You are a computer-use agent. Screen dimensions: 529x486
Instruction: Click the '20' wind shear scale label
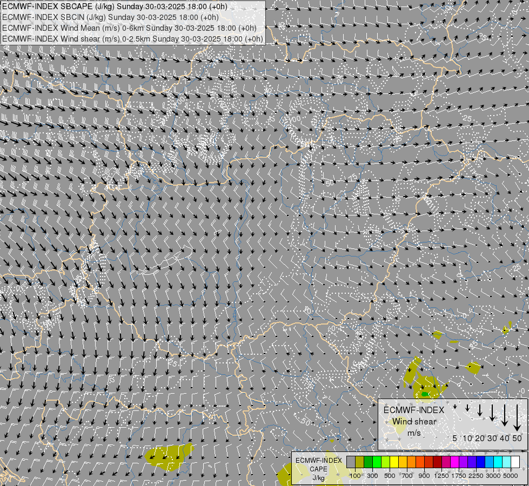click(480, 438)
